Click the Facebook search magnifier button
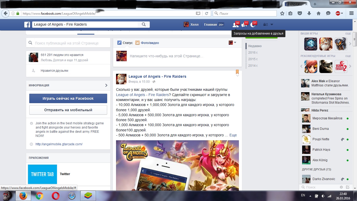 click(x=144, y=24)
